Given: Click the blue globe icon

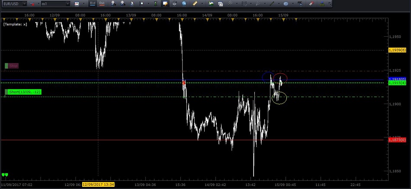Looking at the screenshot, I should click(x=184, y=3).
